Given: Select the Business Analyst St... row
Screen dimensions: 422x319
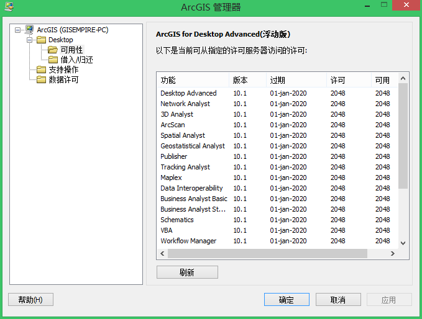Looking at the screenshot, I should click(277, 209).
